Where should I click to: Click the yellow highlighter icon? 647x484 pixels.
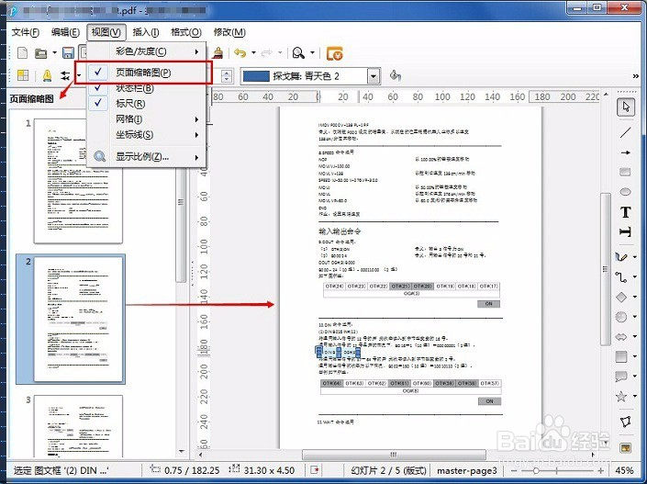coord(48,75)
